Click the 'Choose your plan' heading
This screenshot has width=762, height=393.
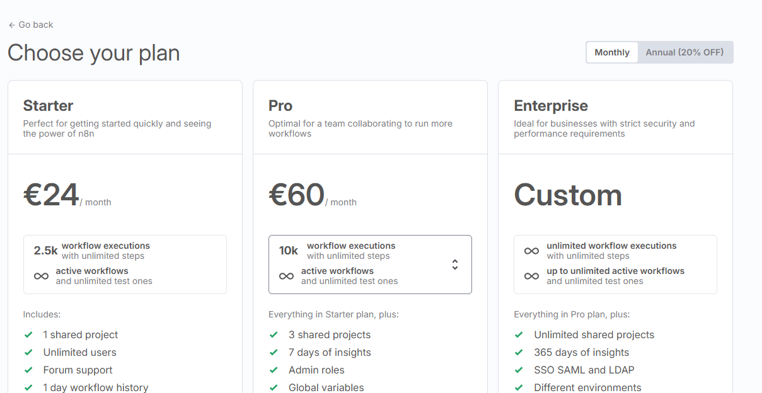94,53
